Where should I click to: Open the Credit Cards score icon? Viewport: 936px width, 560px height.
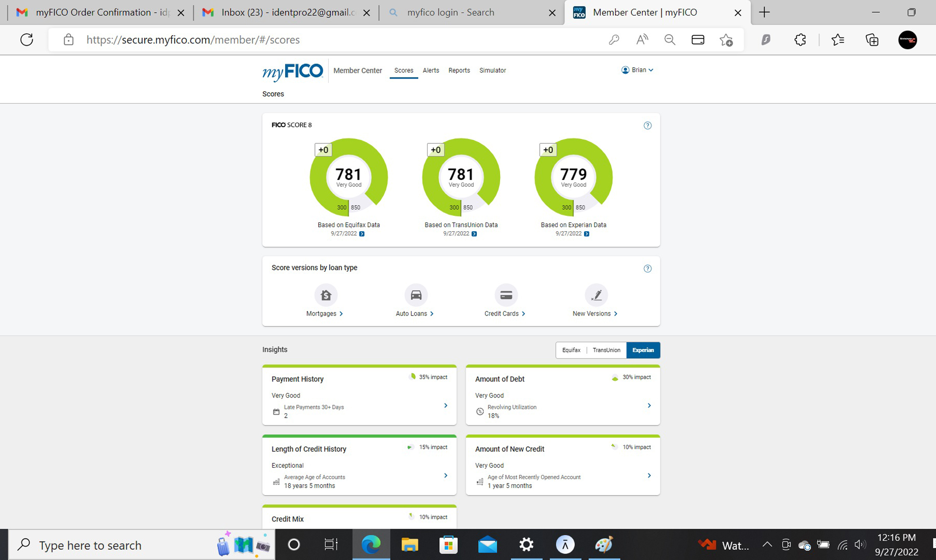(506, 295)
